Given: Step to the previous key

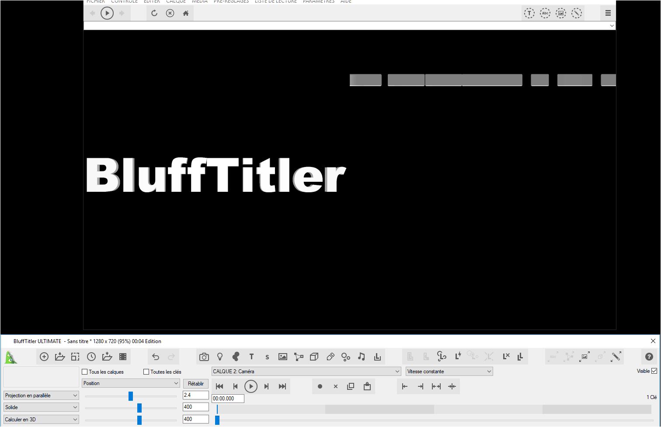Looking at the screenshot, I should coord(235,386).
